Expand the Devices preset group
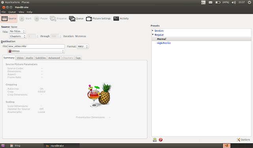Viewport: 253px width, 148px height. coord(153,30)
